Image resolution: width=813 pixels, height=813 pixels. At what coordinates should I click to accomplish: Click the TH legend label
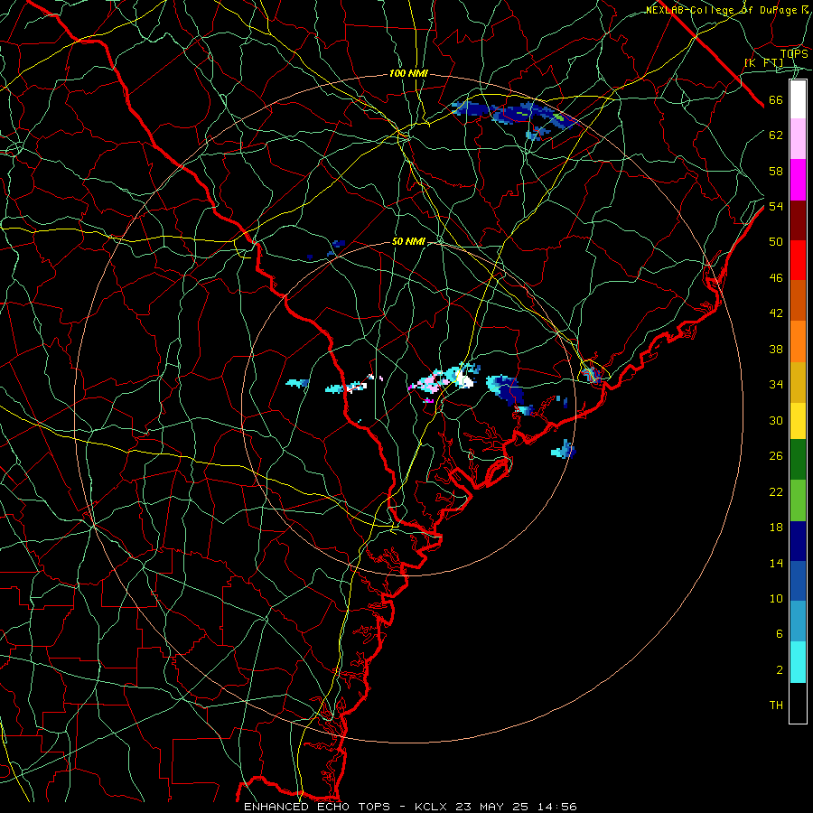coord(776,706)
